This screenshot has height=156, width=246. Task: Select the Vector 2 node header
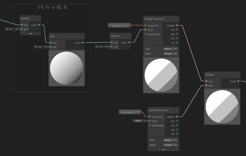121,36
